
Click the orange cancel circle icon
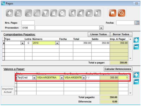[x=121, y=13]
